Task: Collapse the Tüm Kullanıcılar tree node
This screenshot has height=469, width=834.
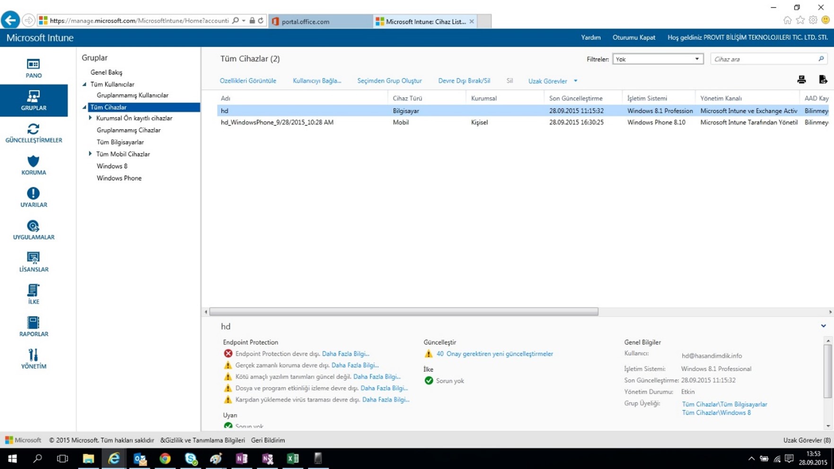Action: [x=85, y=84]
